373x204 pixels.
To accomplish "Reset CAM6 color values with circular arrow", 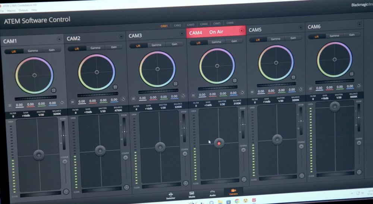I will pos(359,86).
